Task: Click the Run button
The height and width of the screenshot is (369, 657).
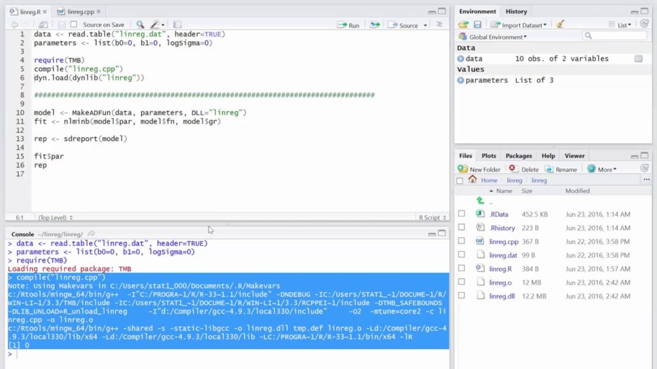Action: coord(348,25)
